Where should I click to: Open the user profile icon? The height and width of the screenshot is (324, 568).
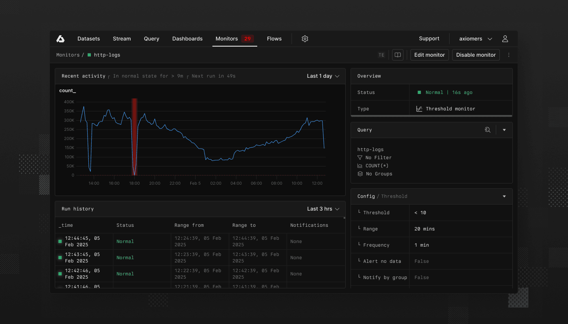505,39
